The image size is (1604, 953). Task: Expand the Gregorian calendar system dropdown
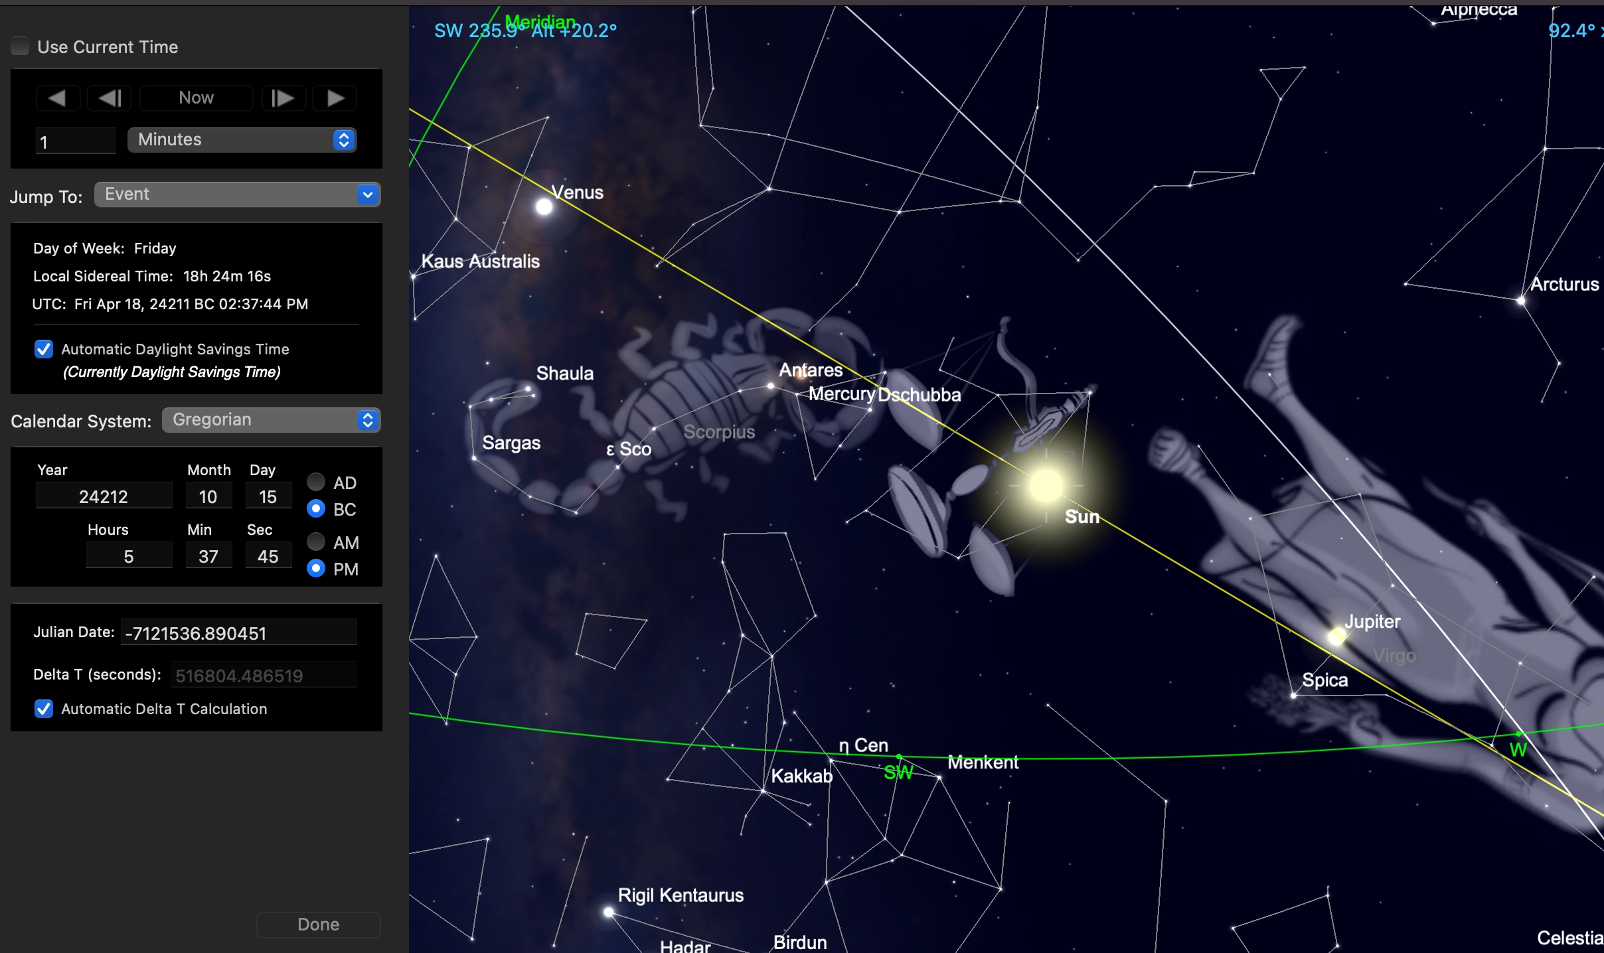coord(271,420)
